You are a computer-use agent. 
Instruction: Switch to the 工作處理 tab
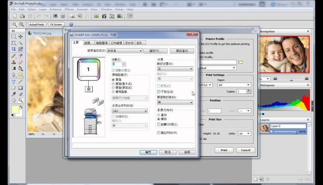(116, 43)
